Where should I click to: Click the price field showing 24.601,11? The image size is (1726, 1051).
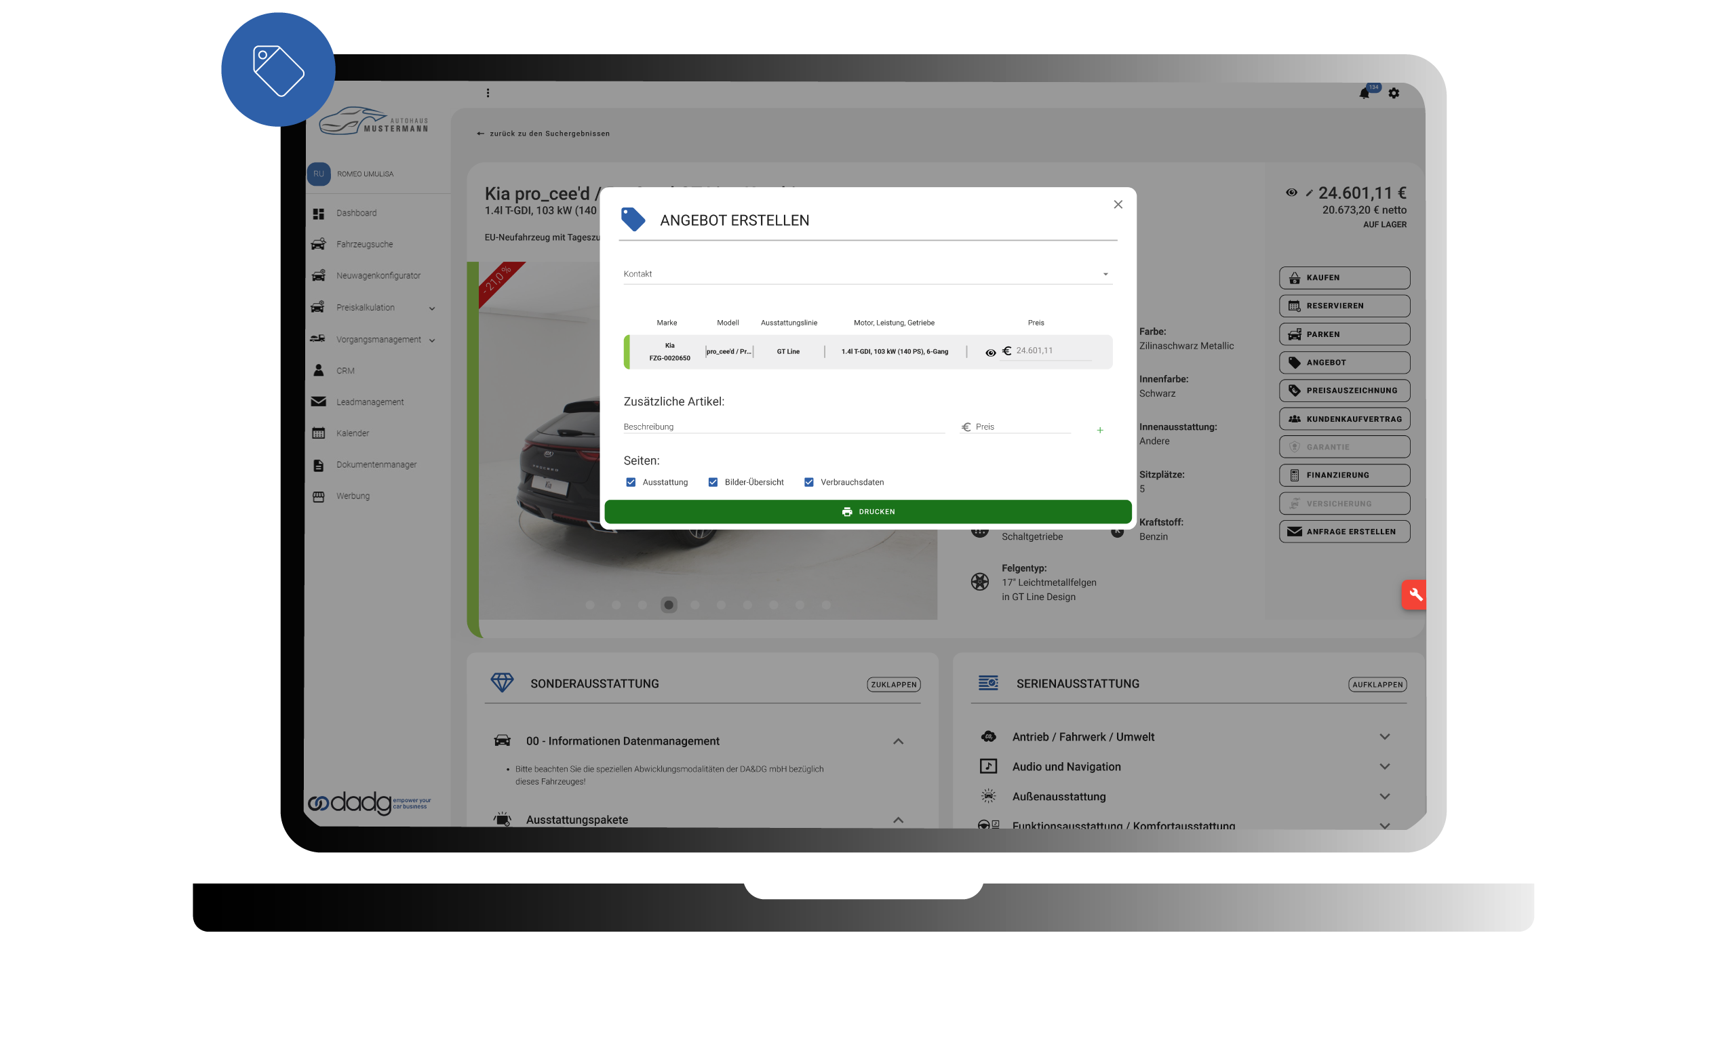[1053, 351]
